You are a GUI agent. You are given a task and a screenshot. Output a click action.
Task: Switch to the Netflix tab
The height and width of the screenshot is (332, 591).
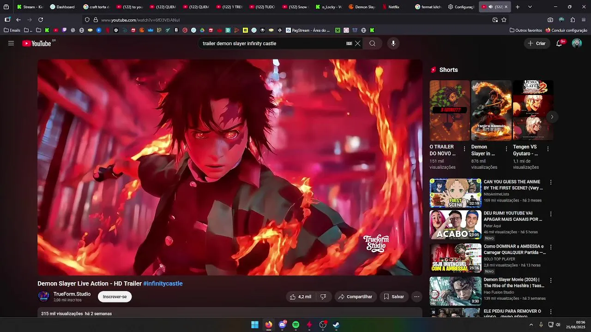(x=394, y=7)
